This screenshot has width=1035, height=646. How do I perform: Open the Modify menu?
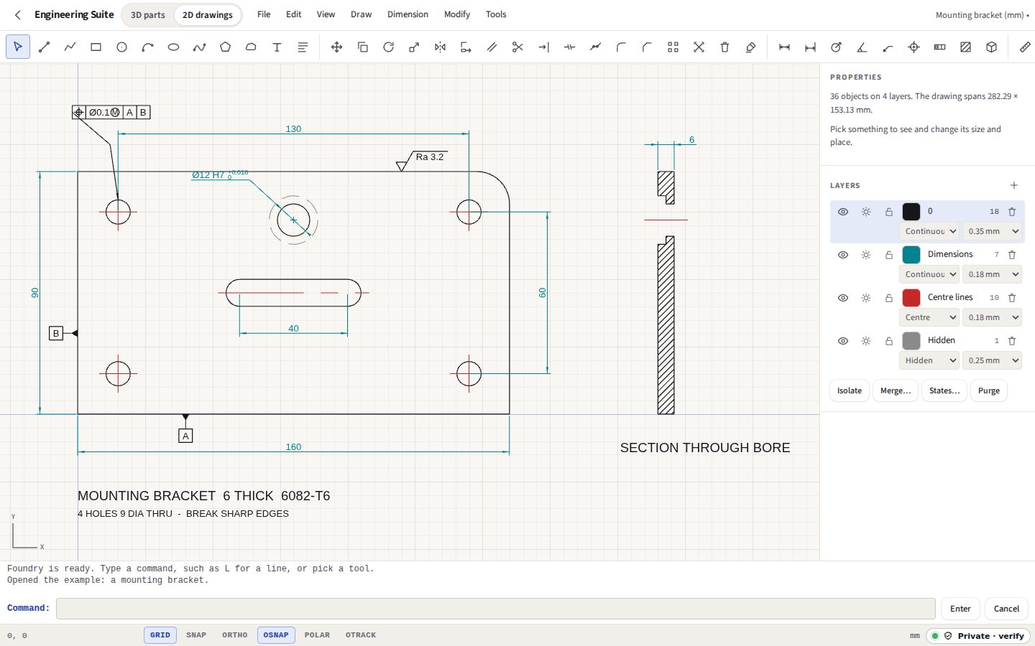tap(457, 14)
